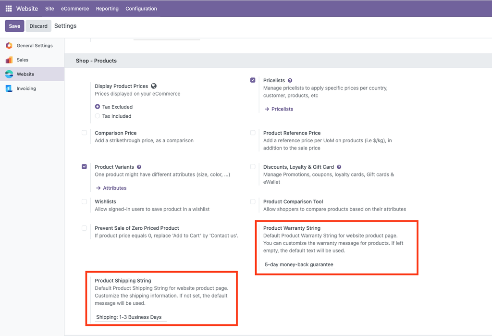Open the Reporting menu

click(107, 9)
